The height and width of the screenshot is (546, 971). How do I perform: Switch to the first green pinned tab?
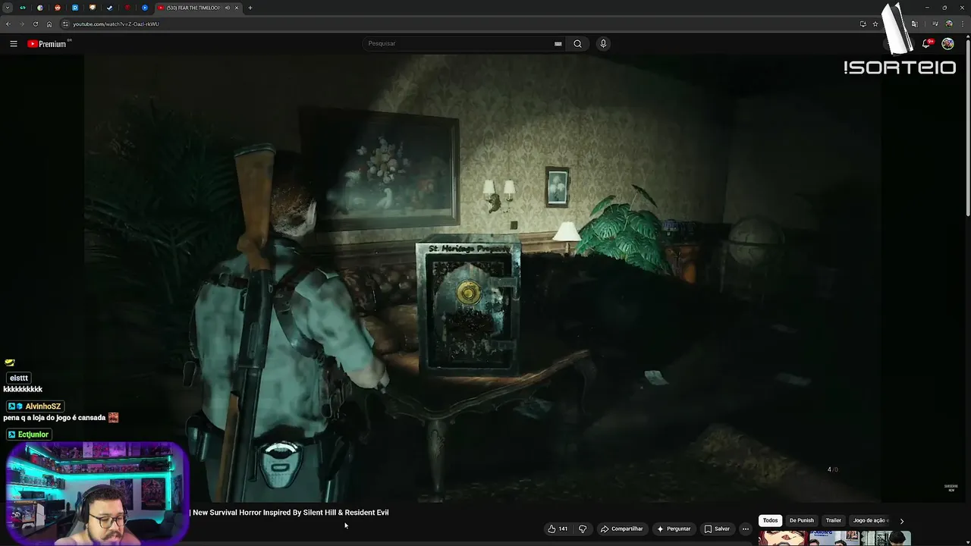coord(23,8)
